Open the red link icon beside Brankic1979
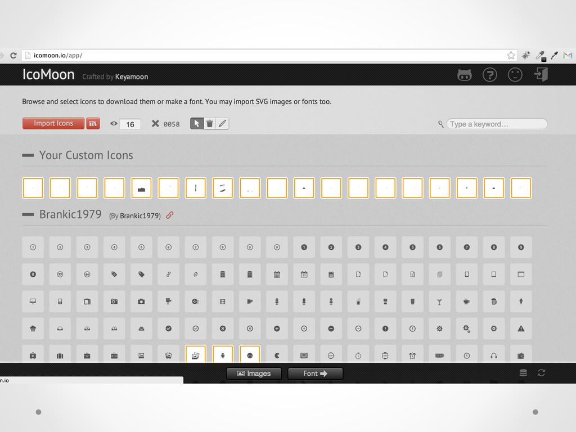The width and height of the screenshot is (576, 432). click(169, 215)
